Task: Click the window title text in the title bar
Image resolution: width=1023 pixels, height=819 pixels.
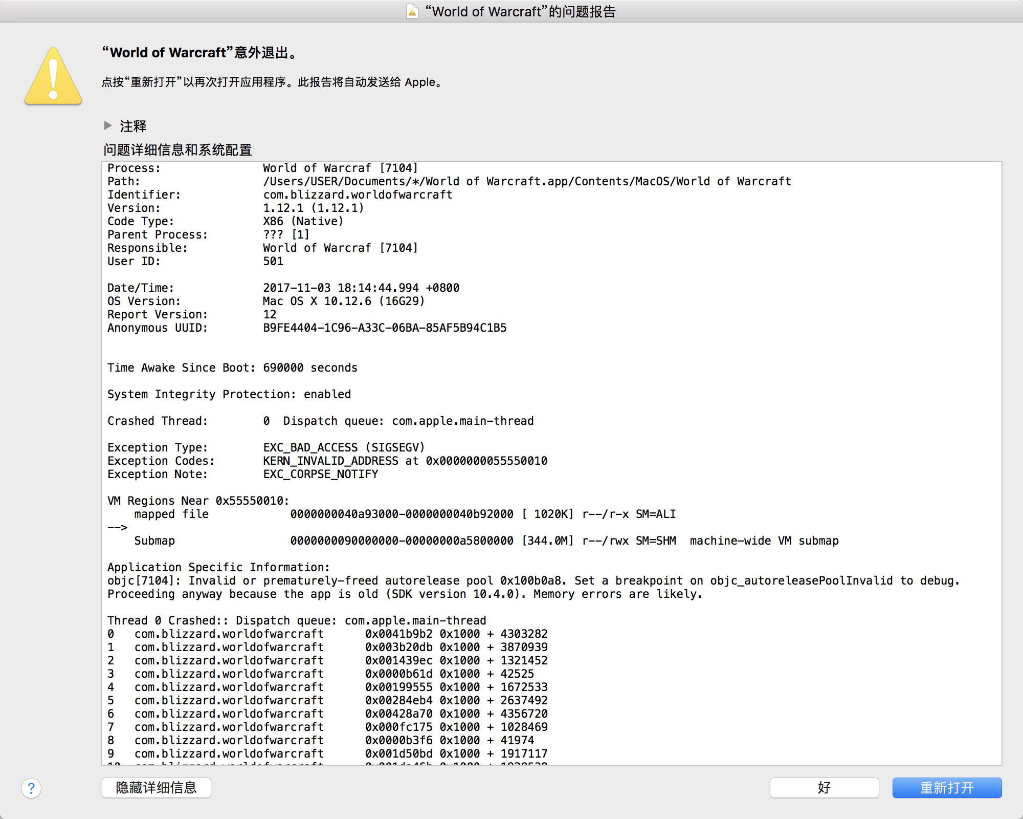Action: (x=520, y=11)
